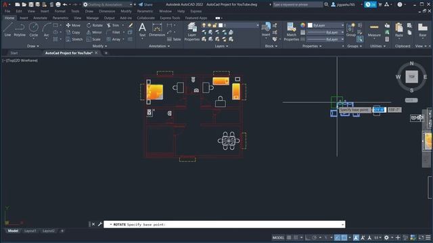433x243 pixels.
Task: Open command line history dropdown arrow
Action: (342, 225)
